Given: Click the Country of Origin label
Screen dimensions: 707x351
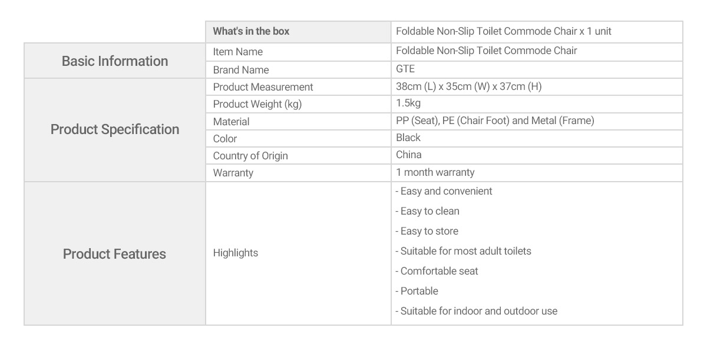Looking at the screenshot, I should [250, 156].
